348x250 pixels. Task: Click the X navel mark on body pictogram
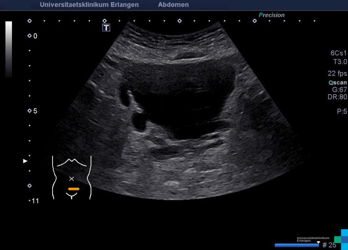coord(72,178)
